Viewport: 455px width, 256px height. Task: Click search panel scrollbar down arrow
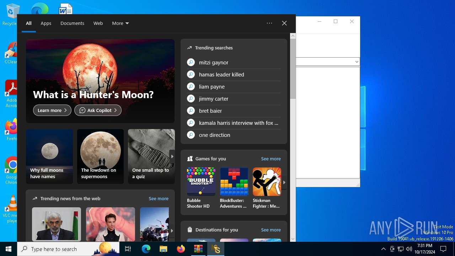coord(293,239)
